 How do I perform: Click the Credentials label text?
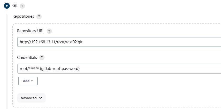pyautogui.click(x=27, y=57)
